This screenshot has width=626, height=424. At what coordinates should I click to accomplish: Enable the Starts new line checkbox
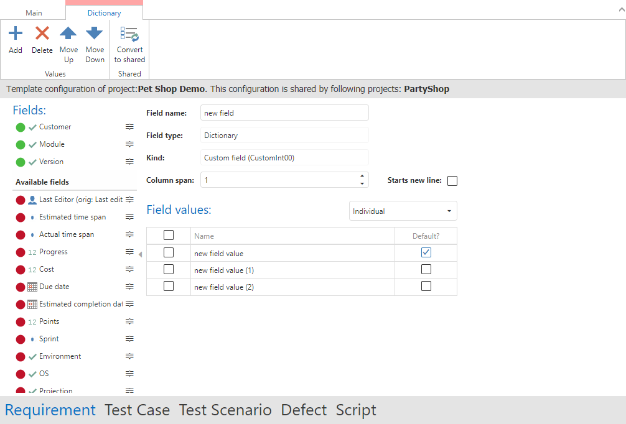[x=452, y=181]
